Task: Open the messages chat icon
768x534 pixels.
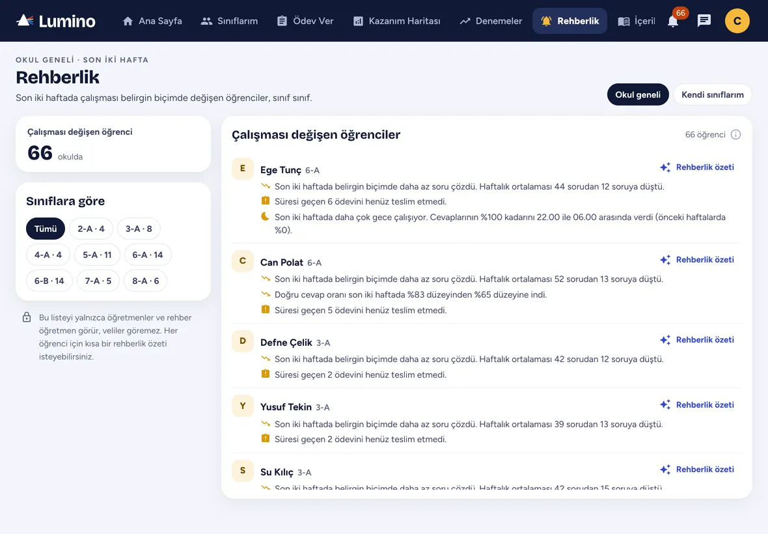Action: 704,21
